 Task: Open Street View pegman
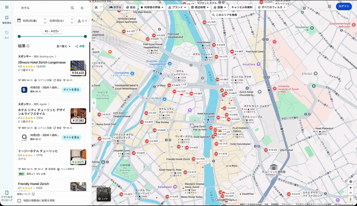tap(351, 199)
